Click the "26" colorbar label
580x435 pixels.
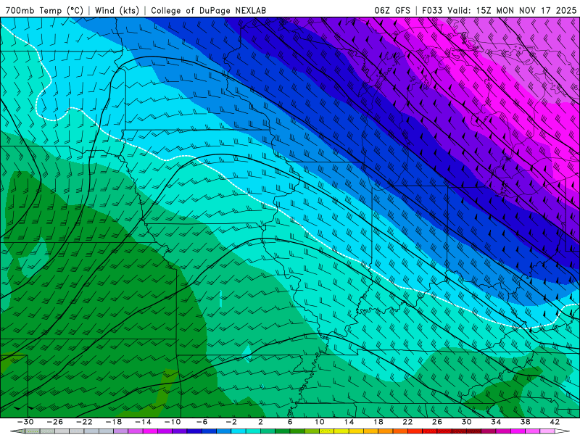point(437,422)
